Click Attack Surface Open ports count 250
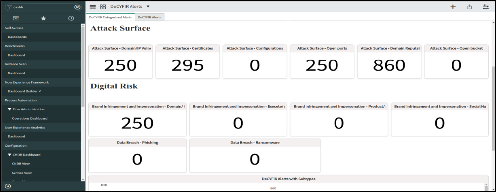 click(x=322, y=66)
